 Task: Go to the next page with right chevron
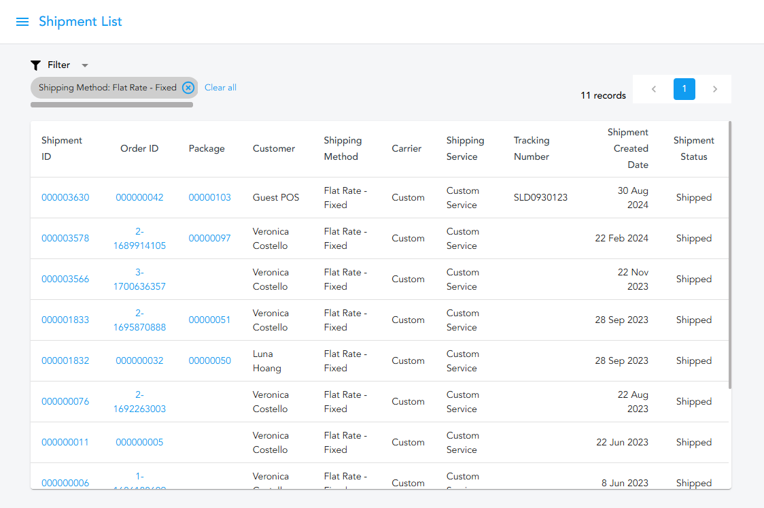point(714,88)
